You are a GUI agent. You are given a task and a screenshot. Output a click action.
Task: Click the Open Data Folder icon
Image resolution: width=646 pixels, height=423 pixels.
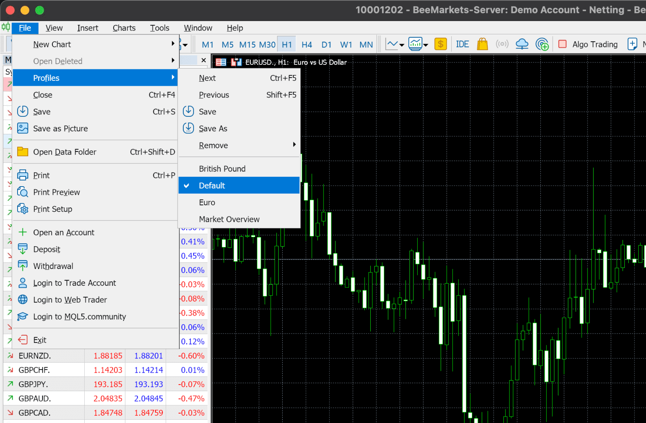pos(23,152)
